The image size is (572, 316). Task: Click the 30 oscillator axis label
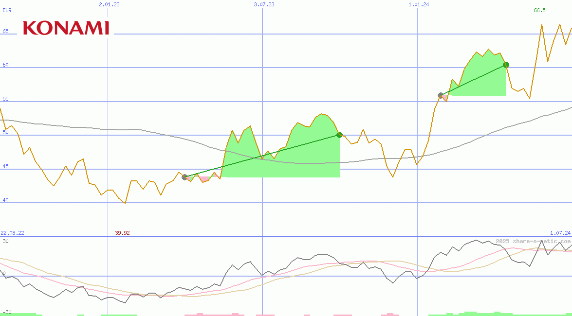[6, 241]
